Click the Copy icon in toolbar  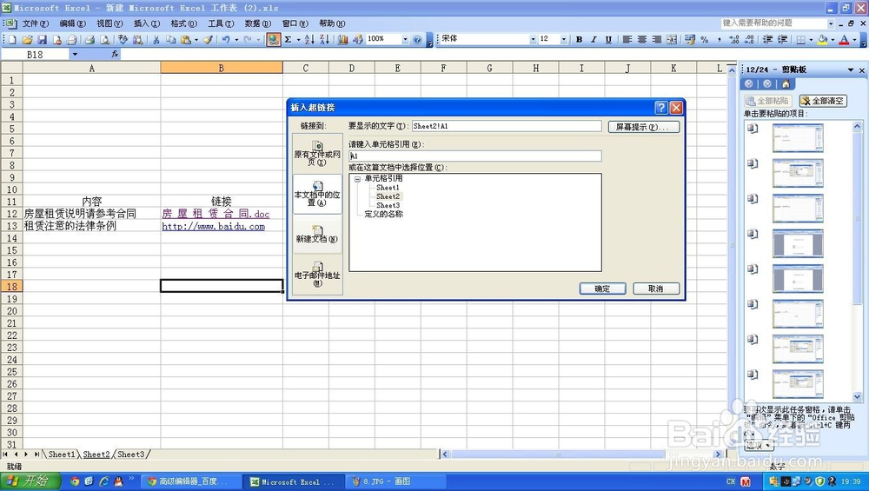[170, 39]
